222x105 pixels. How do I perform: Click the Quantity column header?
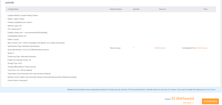coord(136,9)
